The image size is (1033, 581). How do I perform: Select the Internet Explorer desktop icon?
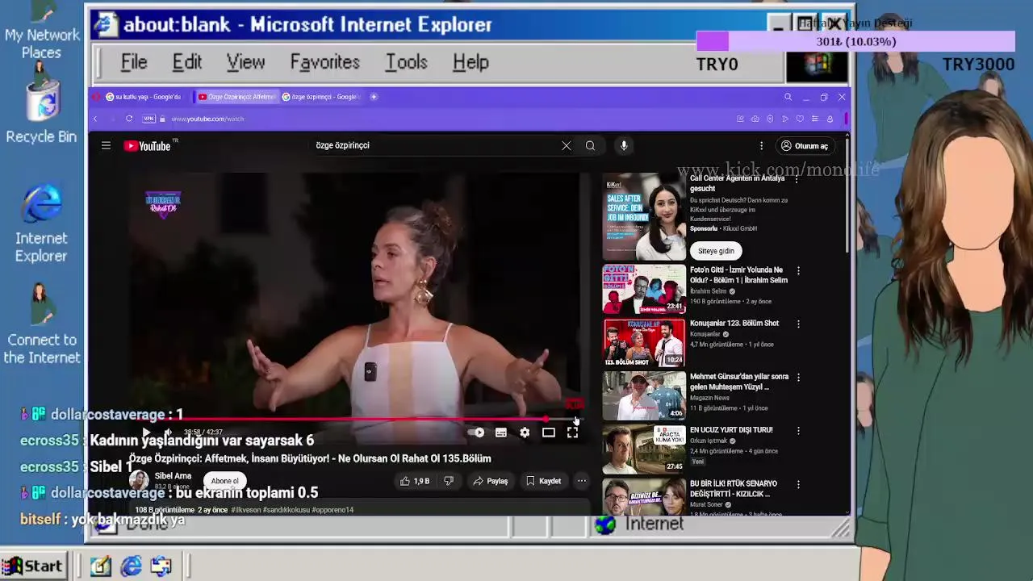click(x=41, y=224)
